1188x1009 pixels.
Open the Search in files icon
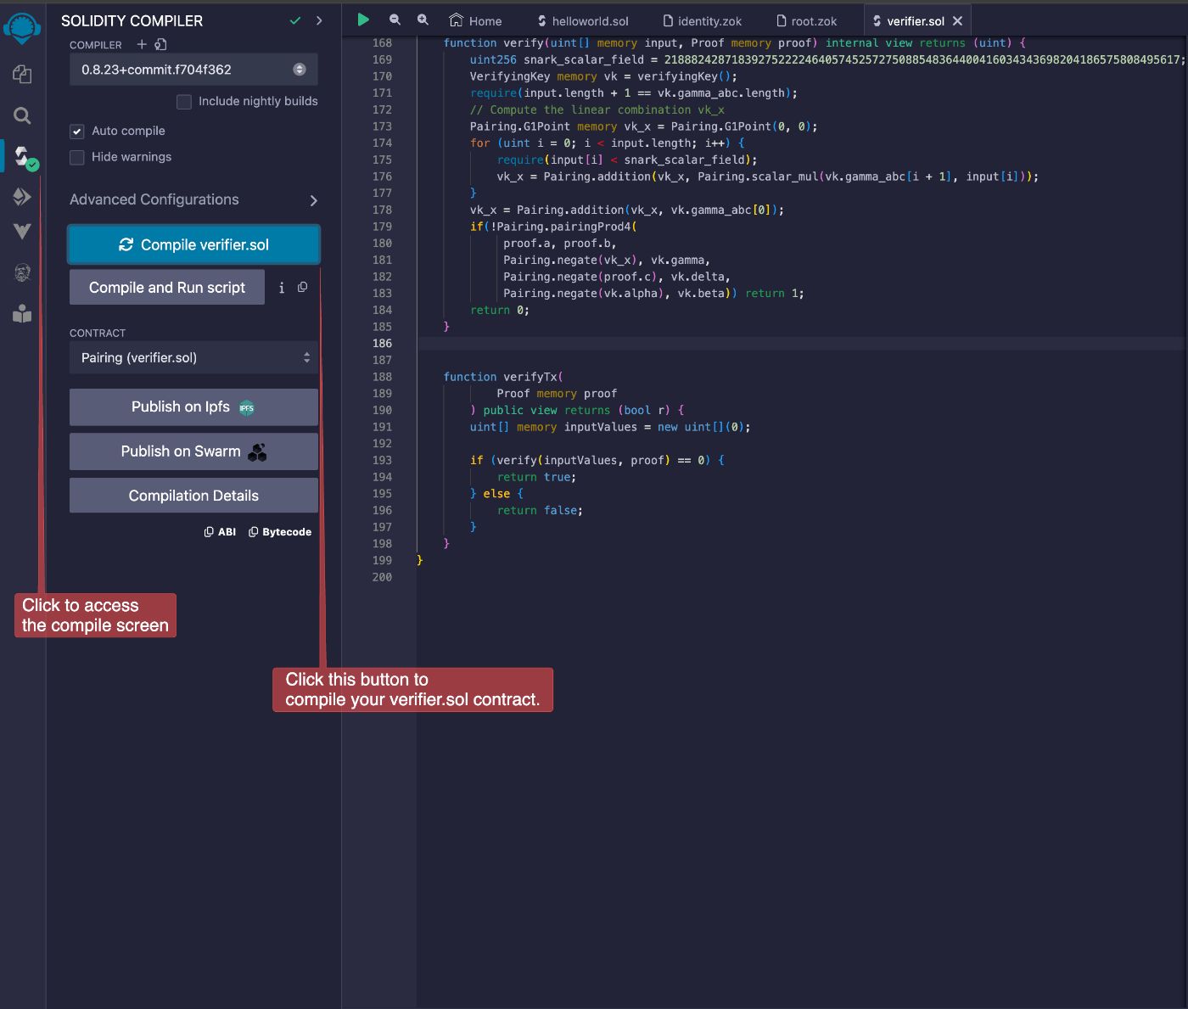pyautogui.click(x=22, y=115)
